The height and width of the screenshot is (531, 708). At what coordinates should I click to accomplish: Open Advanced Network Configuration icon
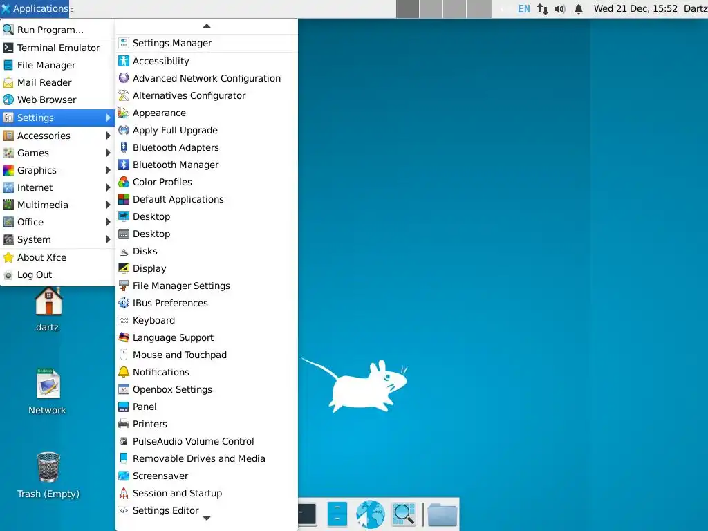[124, 77]
